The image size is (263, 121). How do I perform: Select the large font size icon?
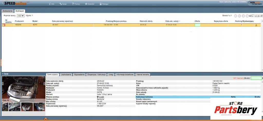pos(258,16)
